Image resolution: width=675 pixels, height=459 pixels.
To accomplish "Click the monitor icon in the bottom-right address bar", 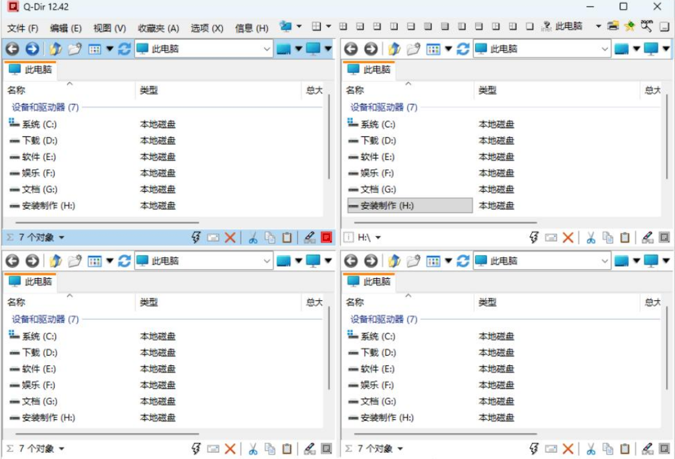I will pyautogui.click(x=652, y=261).
